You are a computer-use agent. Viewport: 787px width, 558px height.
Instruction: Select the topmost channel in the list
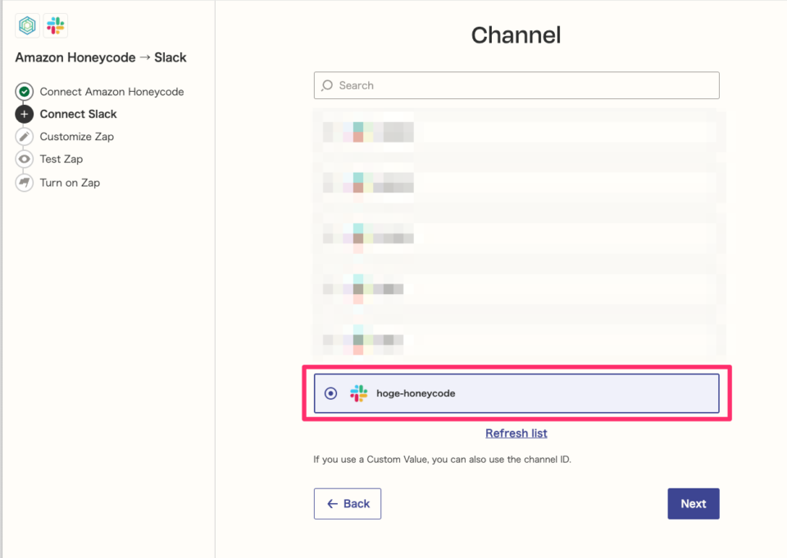tap(516, 133)
